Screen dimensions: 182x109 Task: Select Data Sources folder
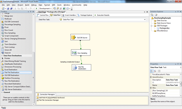pos(162,20)
